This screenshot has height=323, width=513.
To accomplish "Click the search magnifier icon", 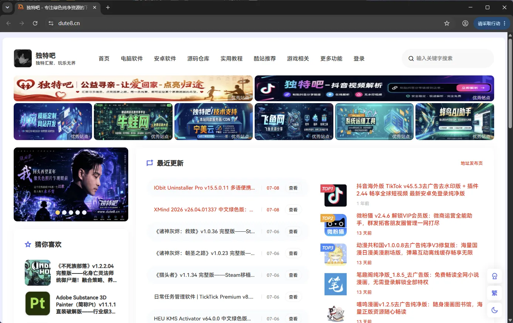I will (x=411, y=58).
